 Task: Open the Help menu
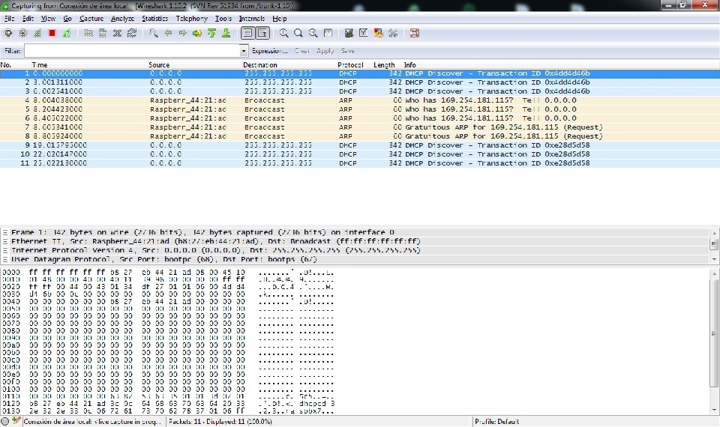[x=279, y=18]
